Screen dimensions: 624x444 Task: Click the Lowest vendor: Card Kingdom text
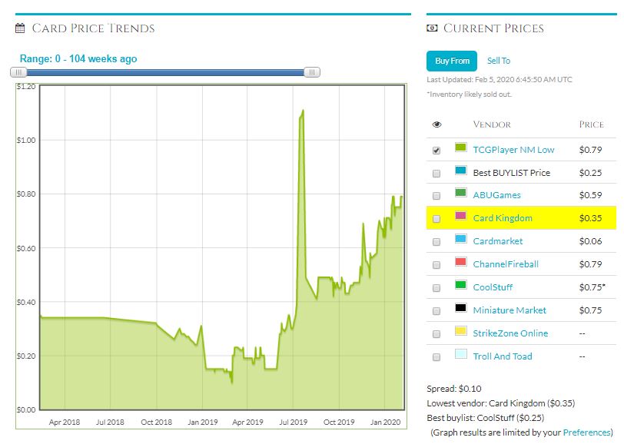coord(500,403)
